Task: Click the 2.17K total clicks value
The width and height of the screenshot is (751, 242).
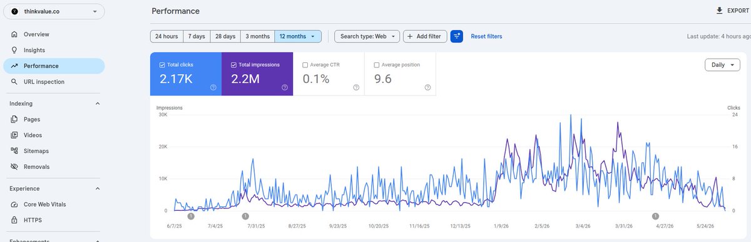Action: coord(176,79)
